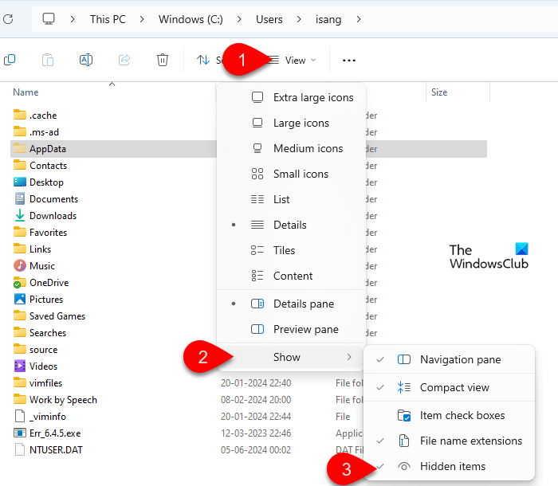This screenshot has height=486, width=558.
Task: Select the Work by Speech folder
Action: [x=63, y=399]
